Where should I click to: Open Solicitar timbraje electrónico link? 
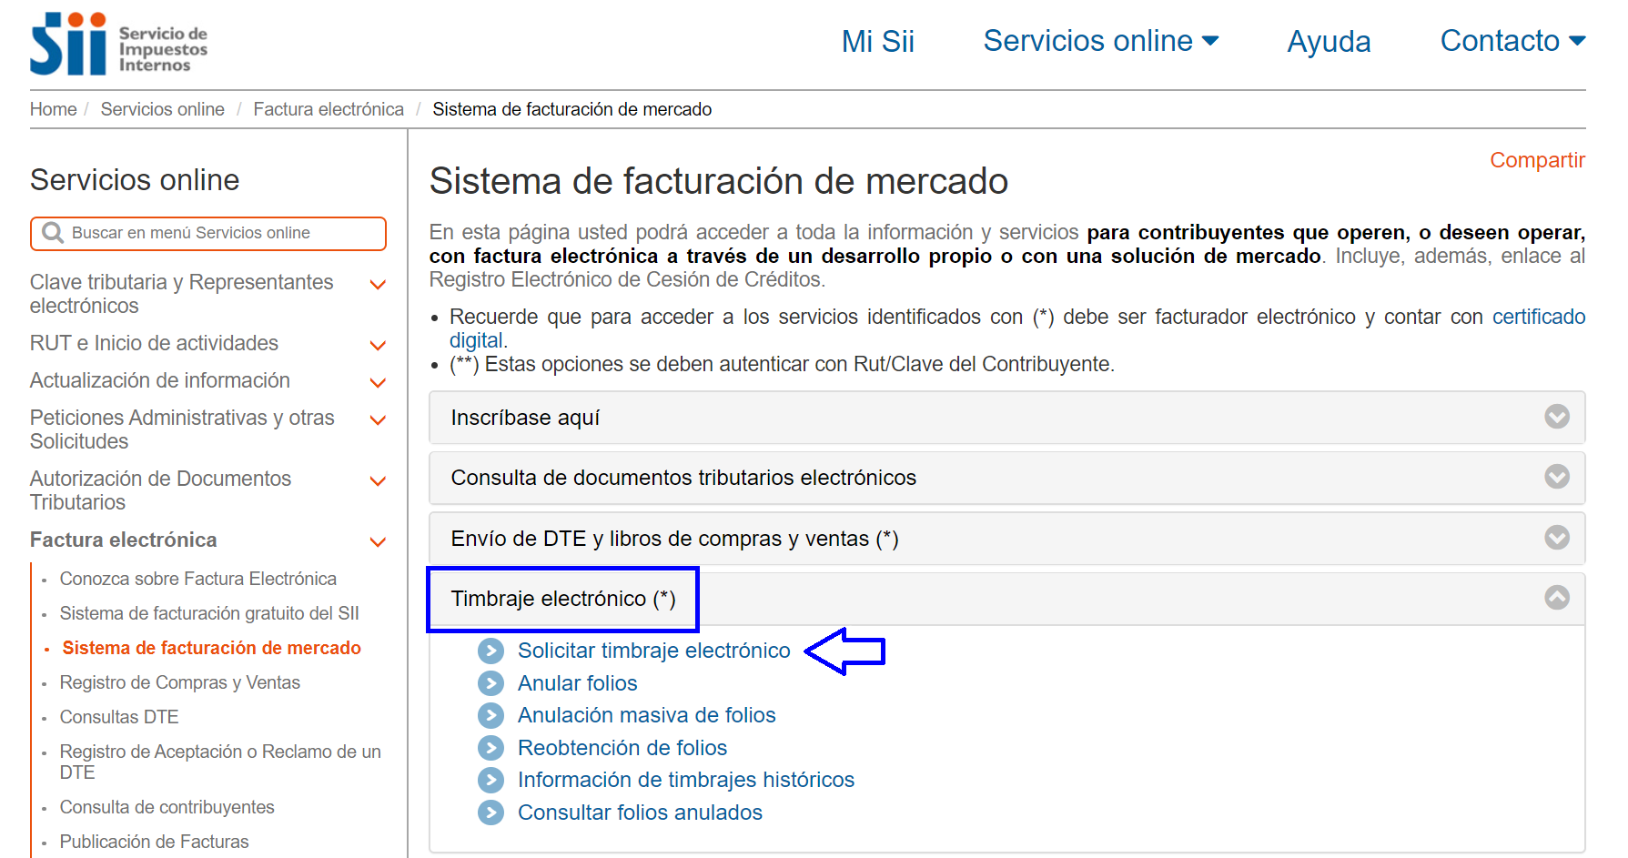[x=653, y=651]
